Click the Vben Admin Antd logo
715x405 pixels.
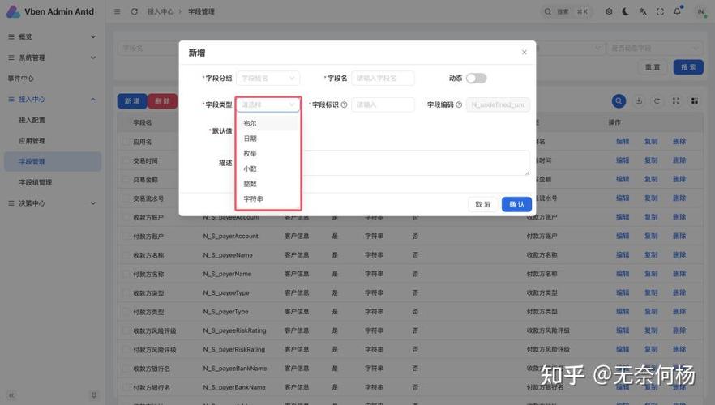click(x=50, y=12)
